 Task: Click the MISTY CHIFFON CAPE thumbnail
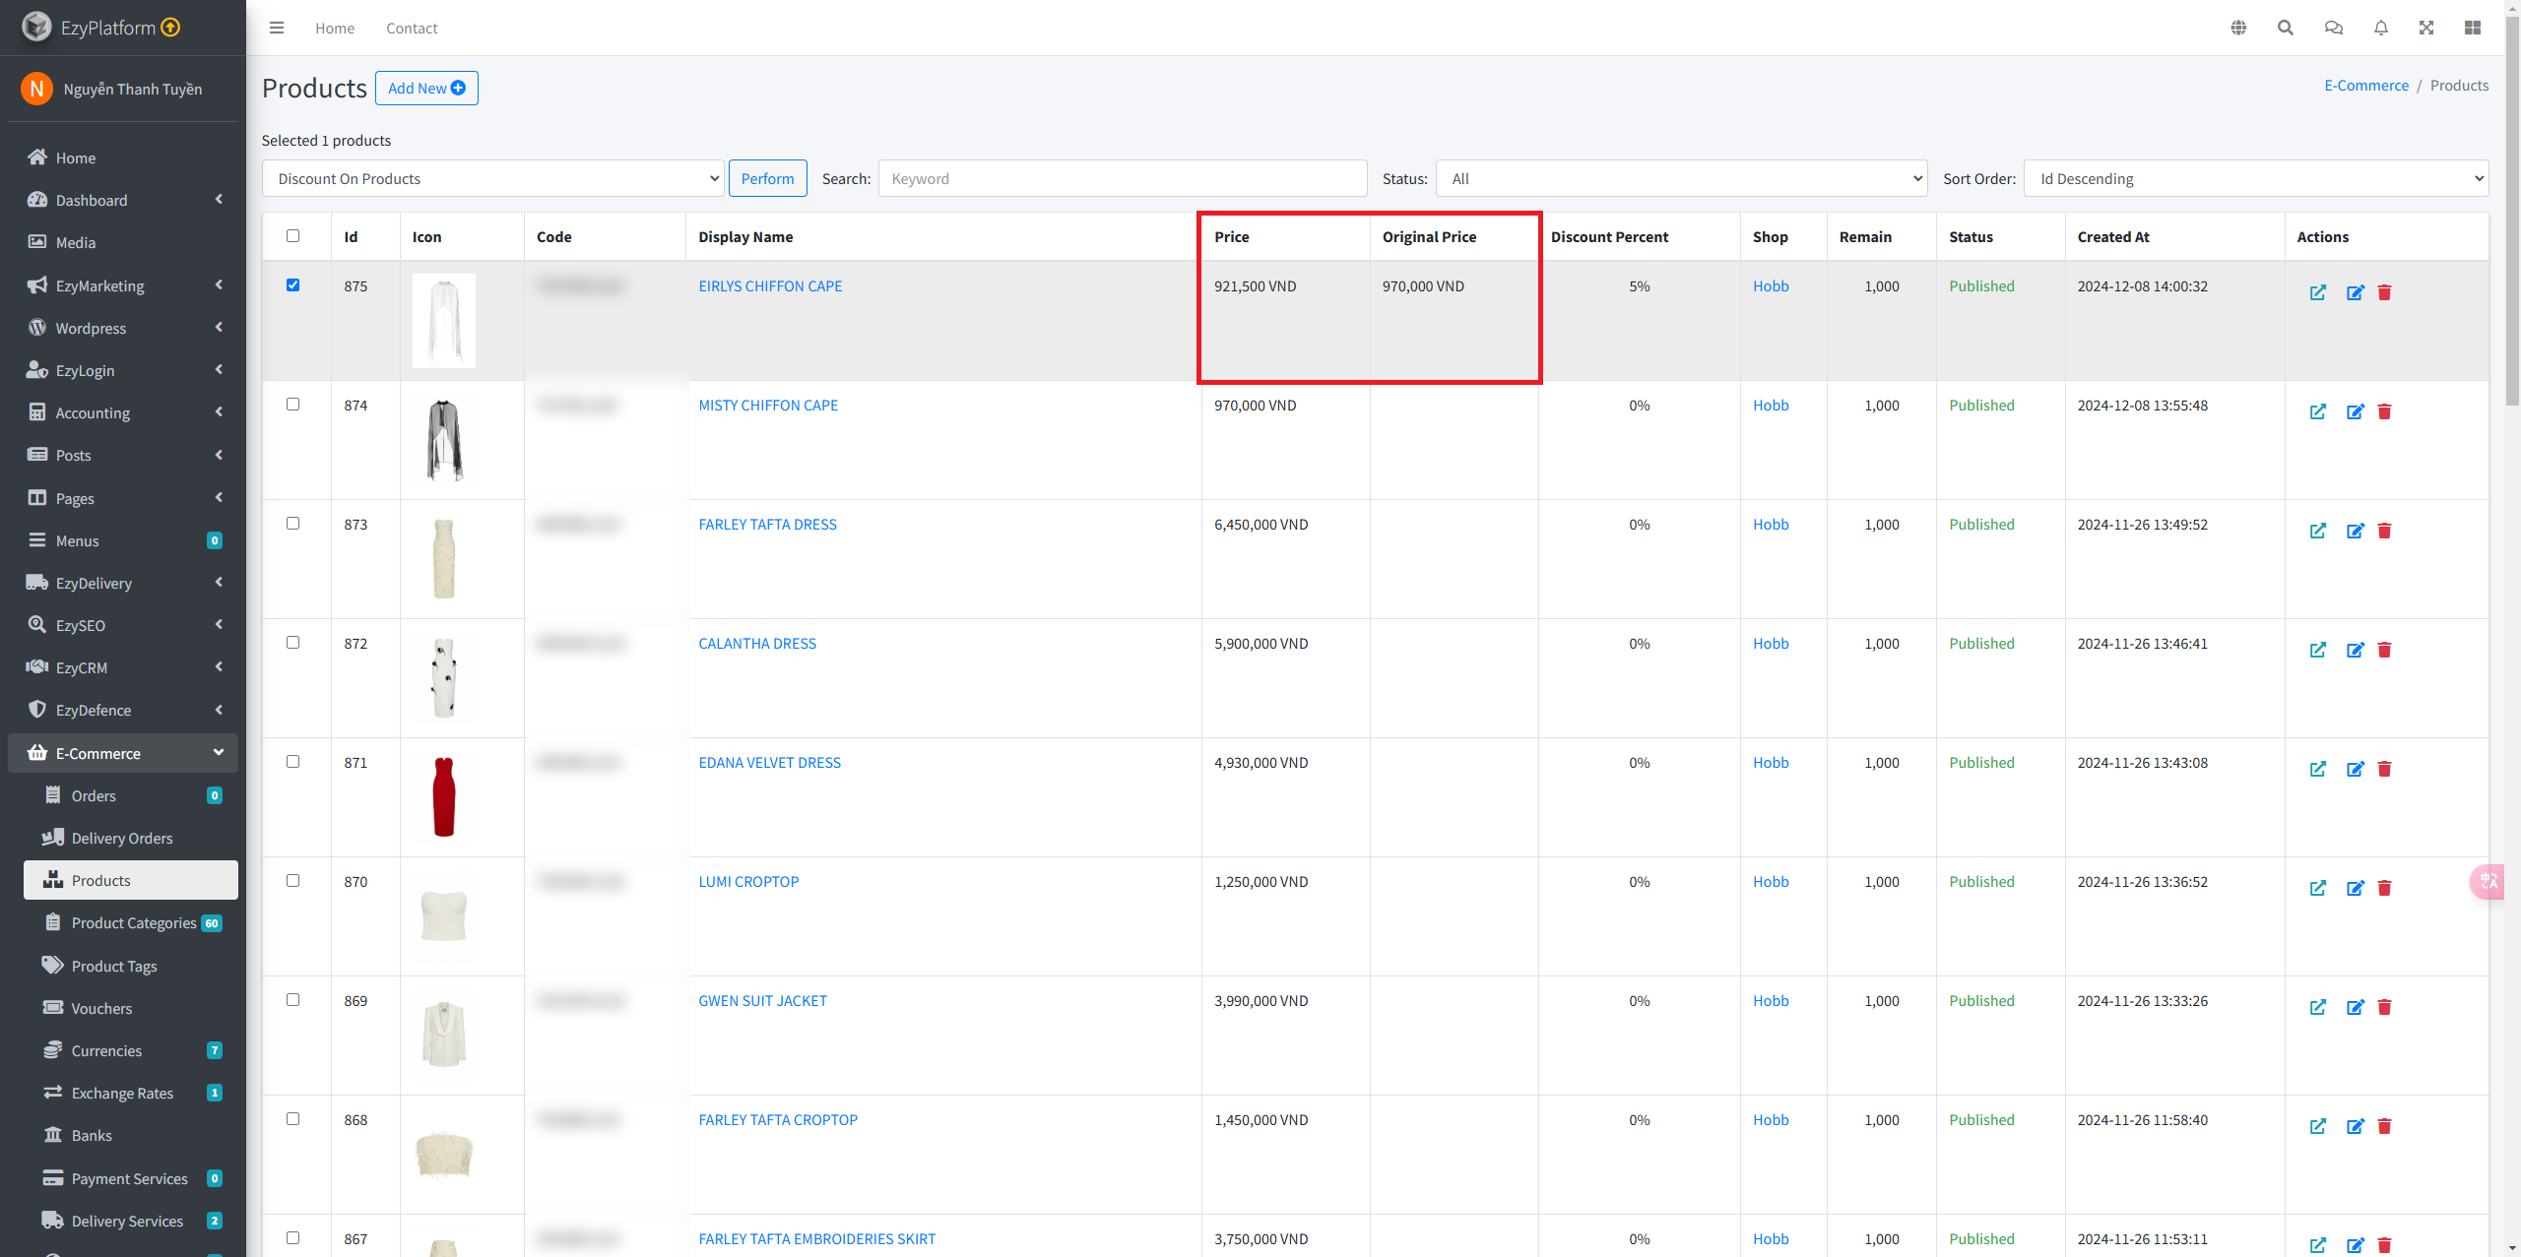(444, 440)
